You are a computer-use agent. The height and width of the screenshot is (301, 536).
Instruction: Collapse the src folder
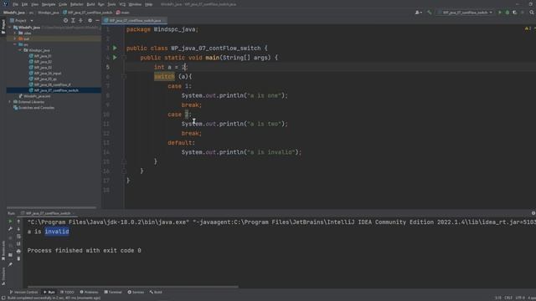tap(15, 44)
